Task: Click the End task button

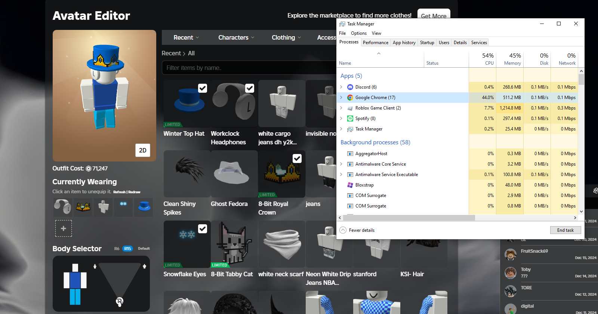Action: click(565, 230)
